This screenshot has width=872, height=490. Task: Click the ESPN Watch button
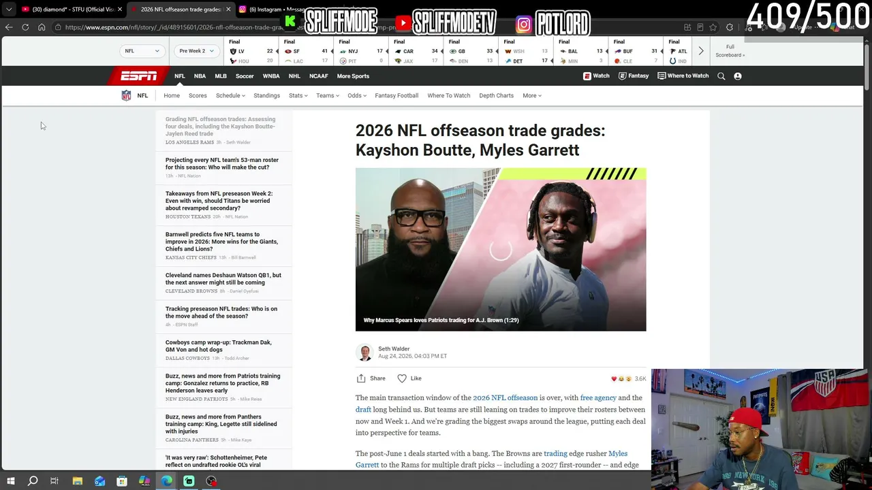tap(596, 76)
